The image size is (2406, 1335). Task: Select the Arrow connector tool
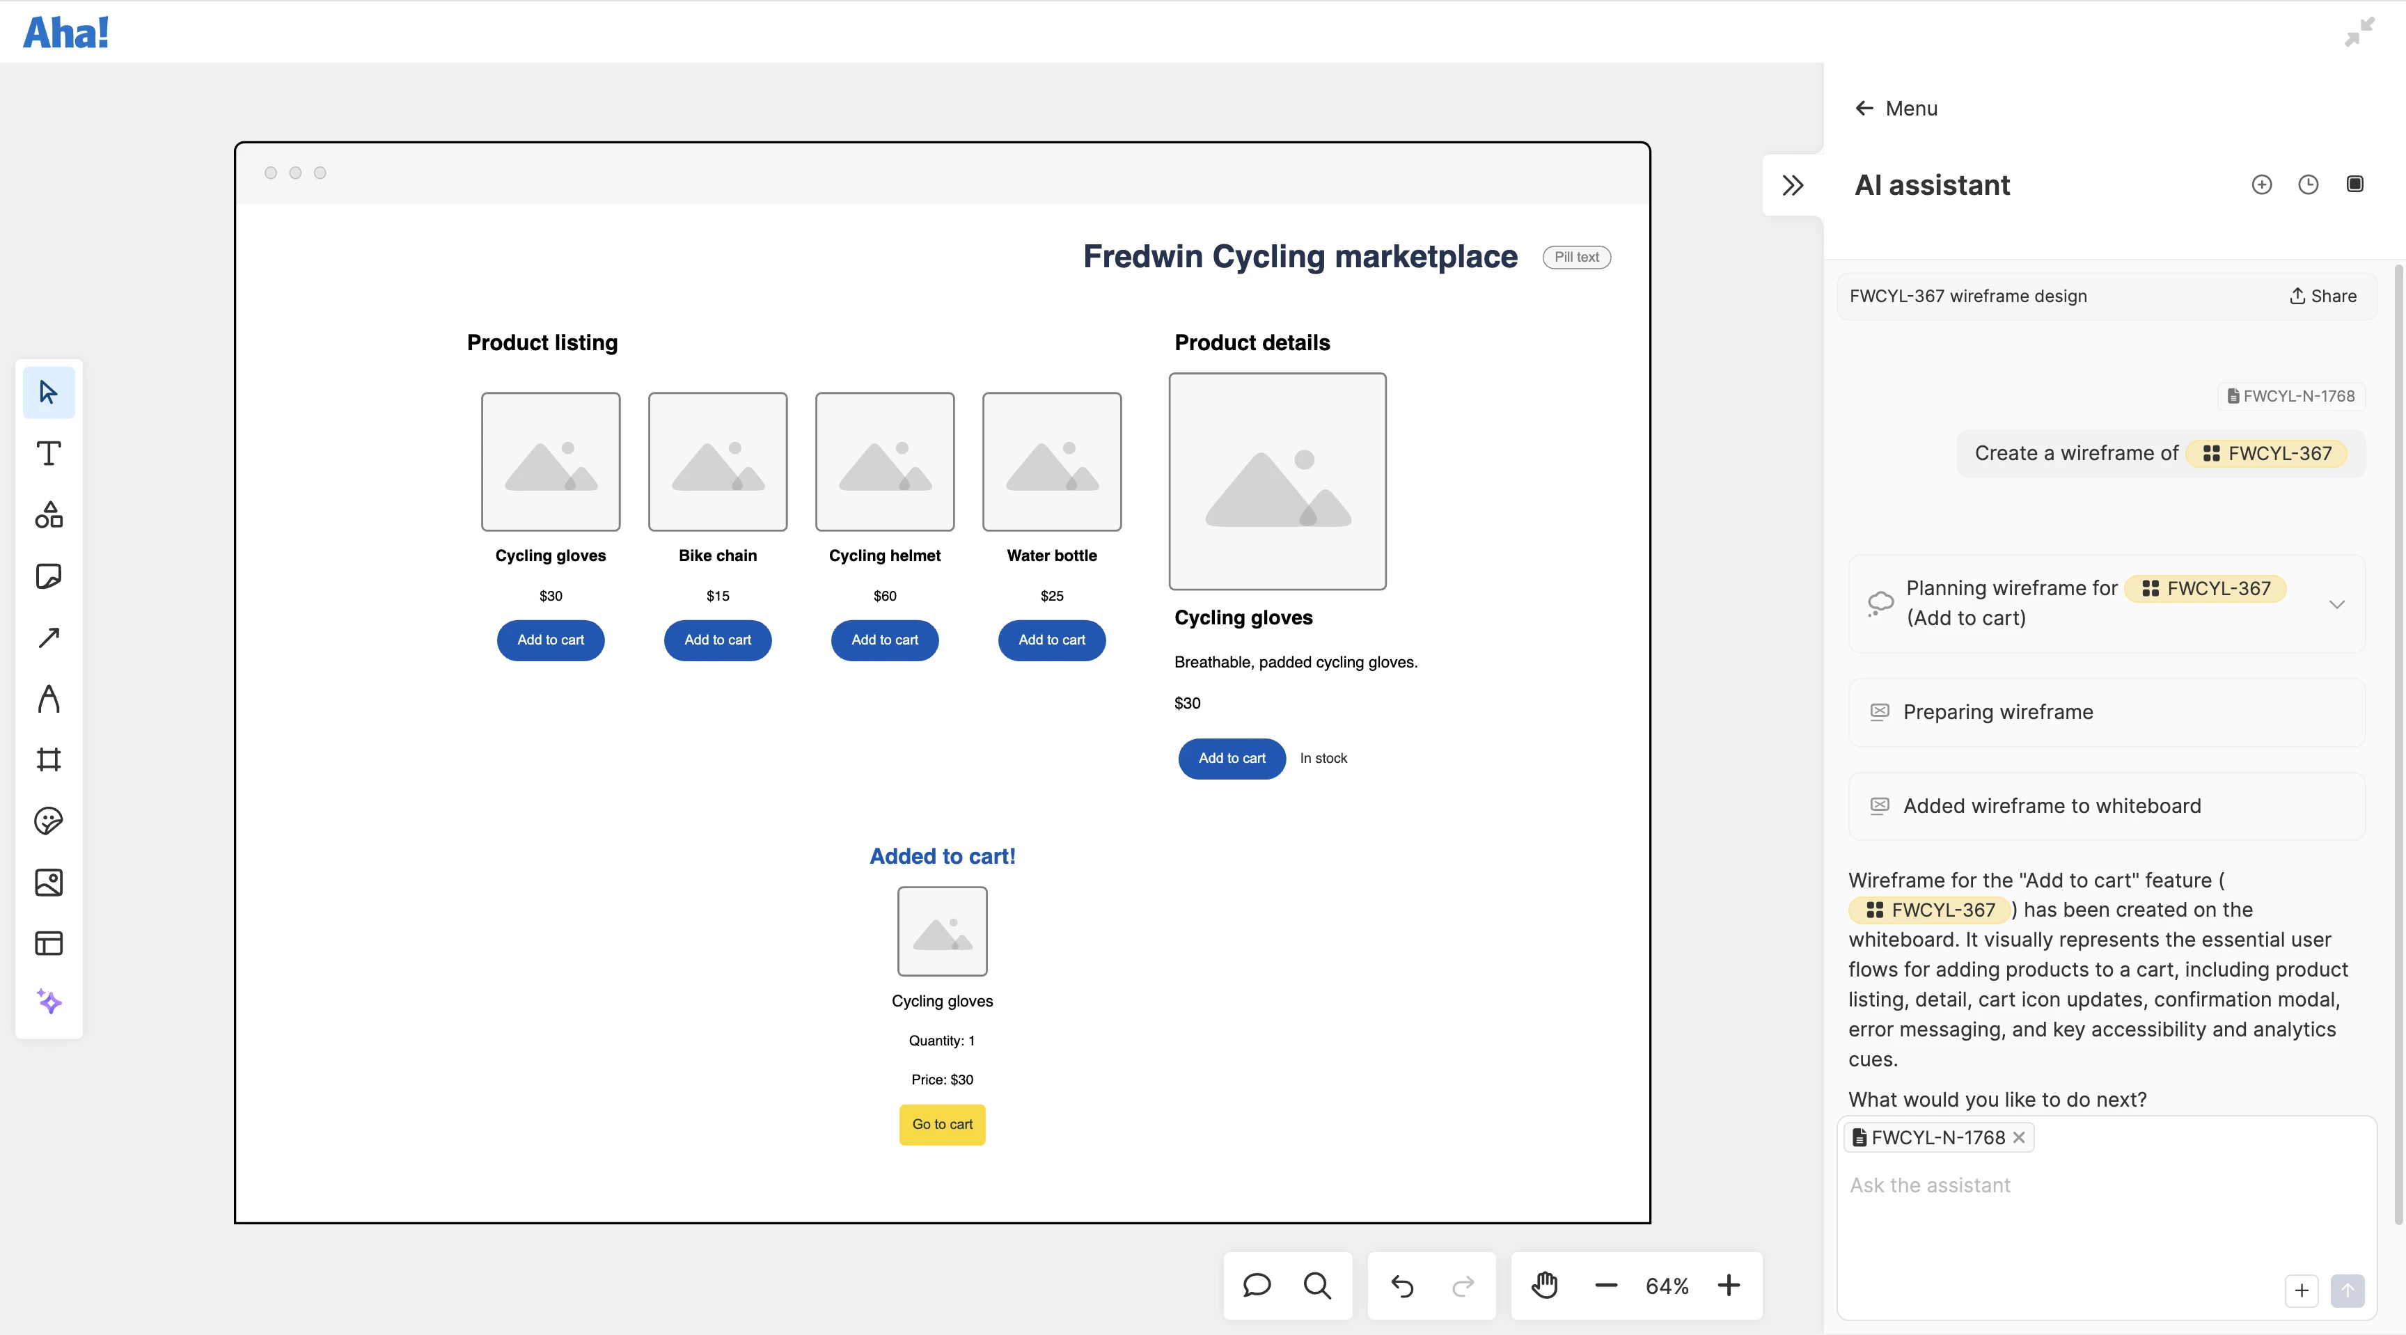click(49, 638)
